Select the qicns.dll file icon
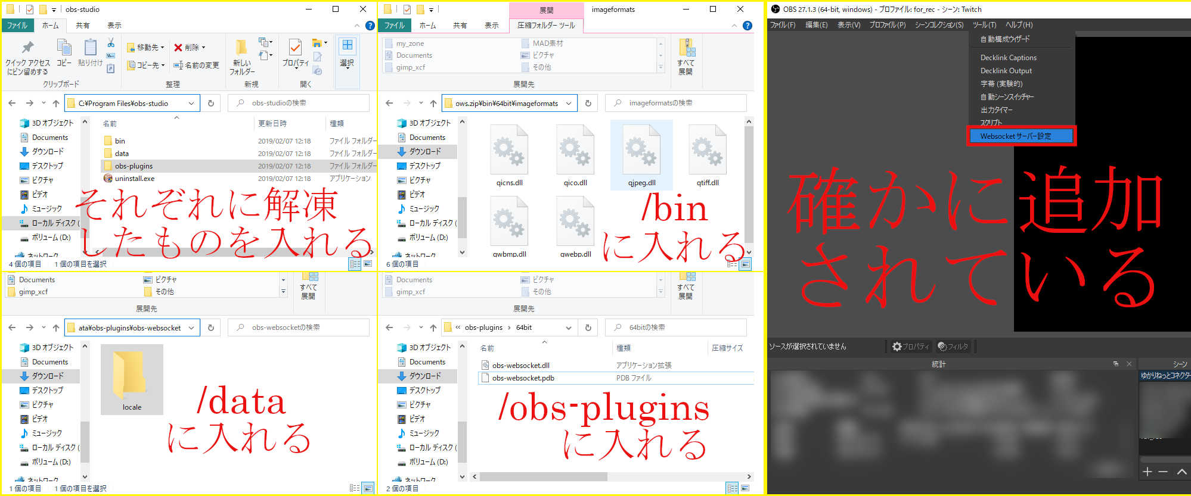Screen dimensions: 1191x496 coord(509,150)
